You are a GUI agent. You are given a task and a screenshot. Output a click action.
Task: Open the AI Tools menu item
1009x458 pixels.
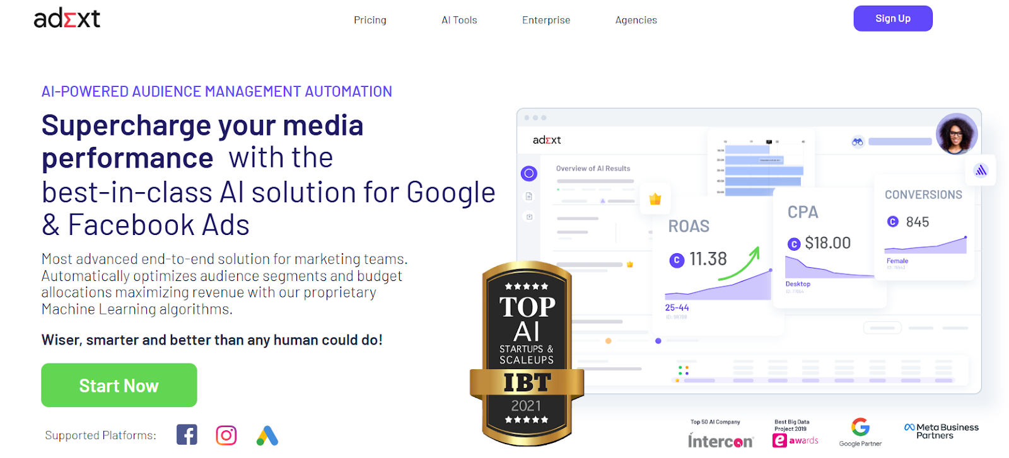(x=459, y=20)
